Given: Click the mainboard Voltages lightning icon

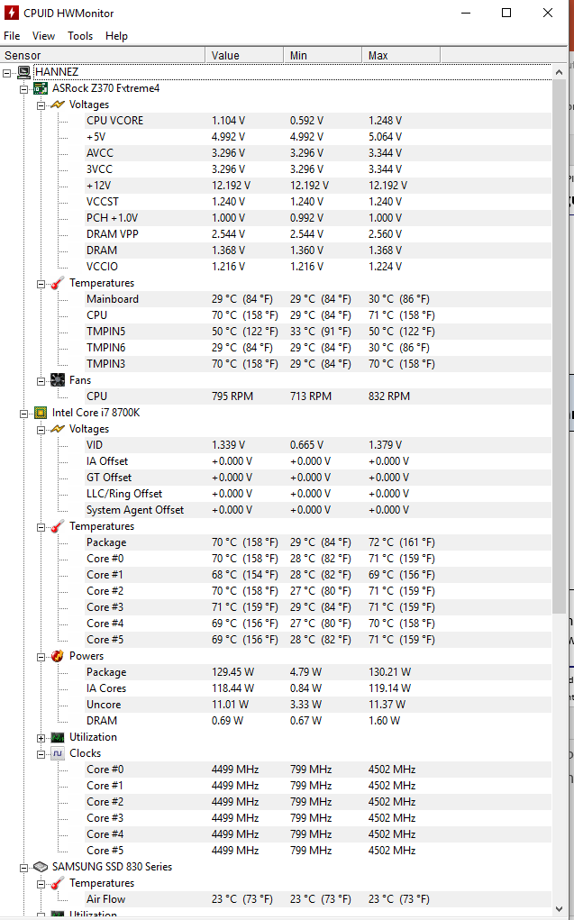Looking at the screenshot, I should click(57, 105).
